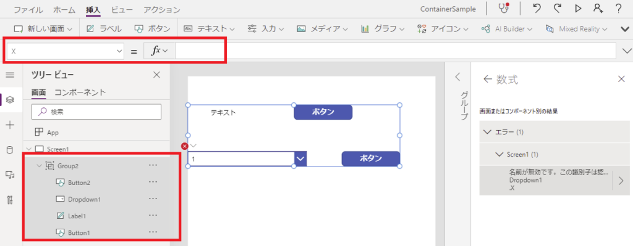The height and width of the screenshot is (246, 633).
Task: Select Button1 in the tree
Action: pos(79,232)
